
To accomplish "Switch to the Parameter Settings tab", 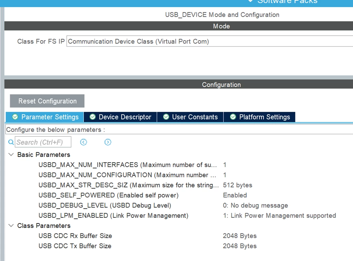I will pos(45,117).
